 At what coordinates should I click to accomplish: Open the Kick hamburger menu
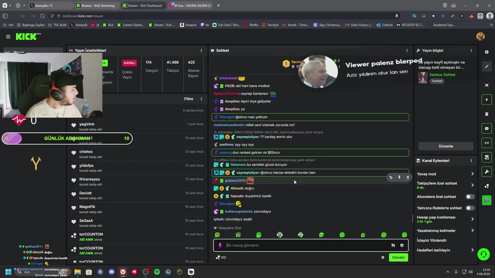8,37
